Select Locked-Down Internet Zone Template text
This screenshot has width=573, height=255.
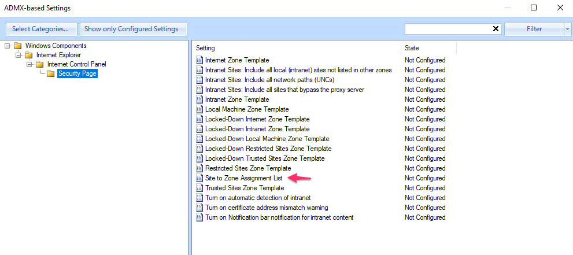pos(258,119)
